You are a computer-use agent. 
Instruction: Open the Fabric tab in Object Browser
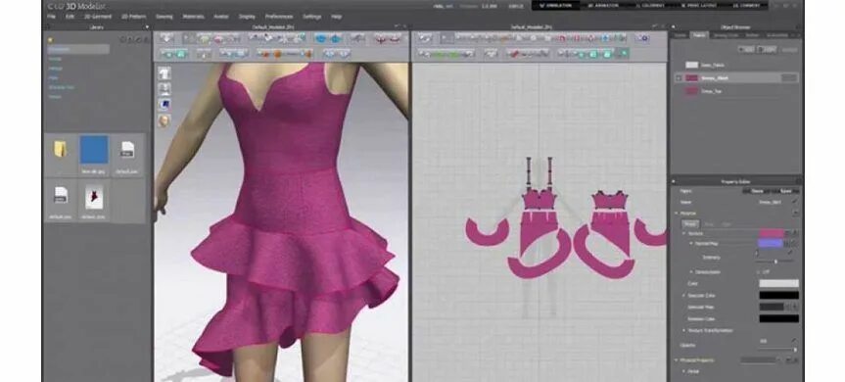(x=699, y=35)
